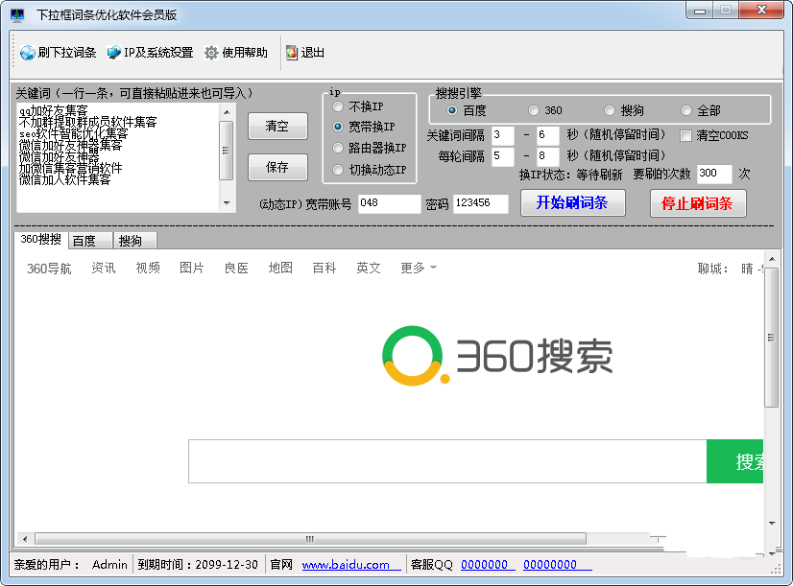Open 图片 navigation link
Image resolution: width=793 pixels, height=586 pixels.
coord(192,269)
